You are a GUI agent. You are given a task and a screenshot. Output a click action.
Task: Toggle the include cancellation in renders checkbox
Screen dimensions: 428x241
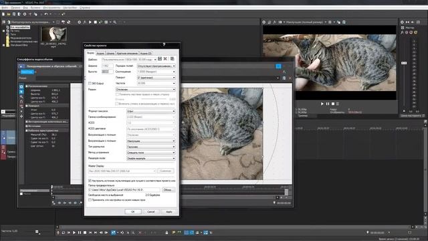117,104
